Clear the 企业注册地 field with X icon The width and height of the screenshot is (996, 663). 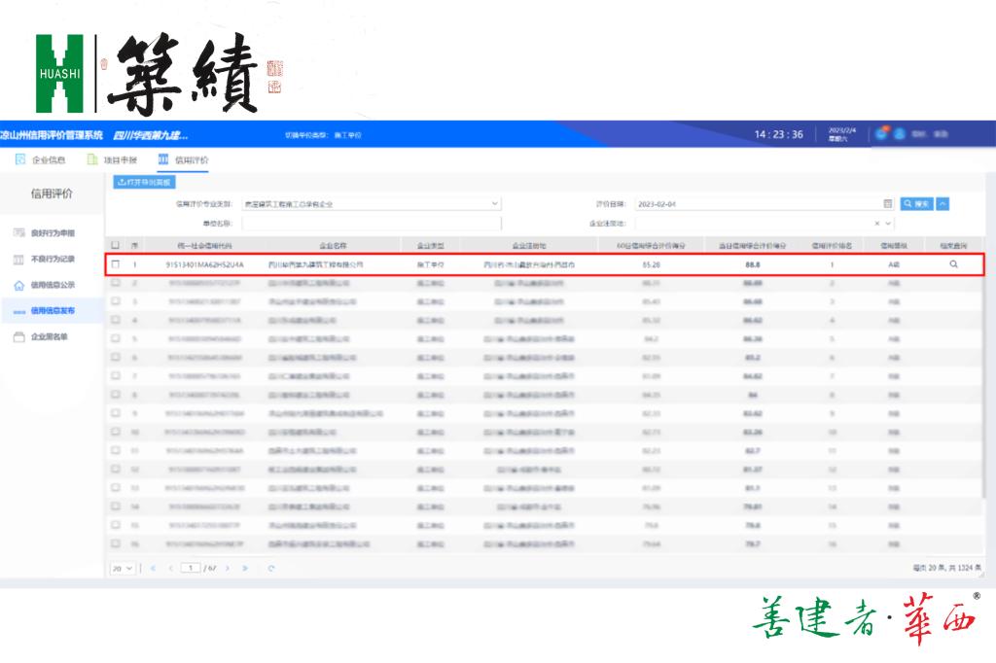coord(875,223)
